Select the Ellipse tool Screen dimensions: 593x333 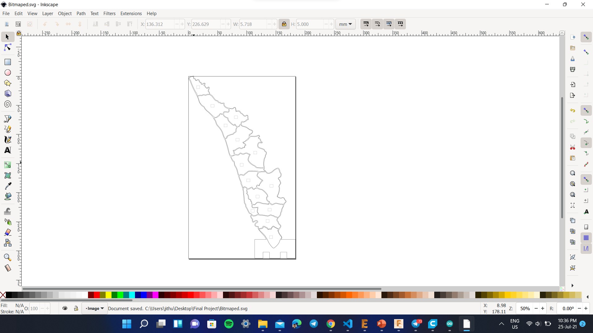coord(8,72)
